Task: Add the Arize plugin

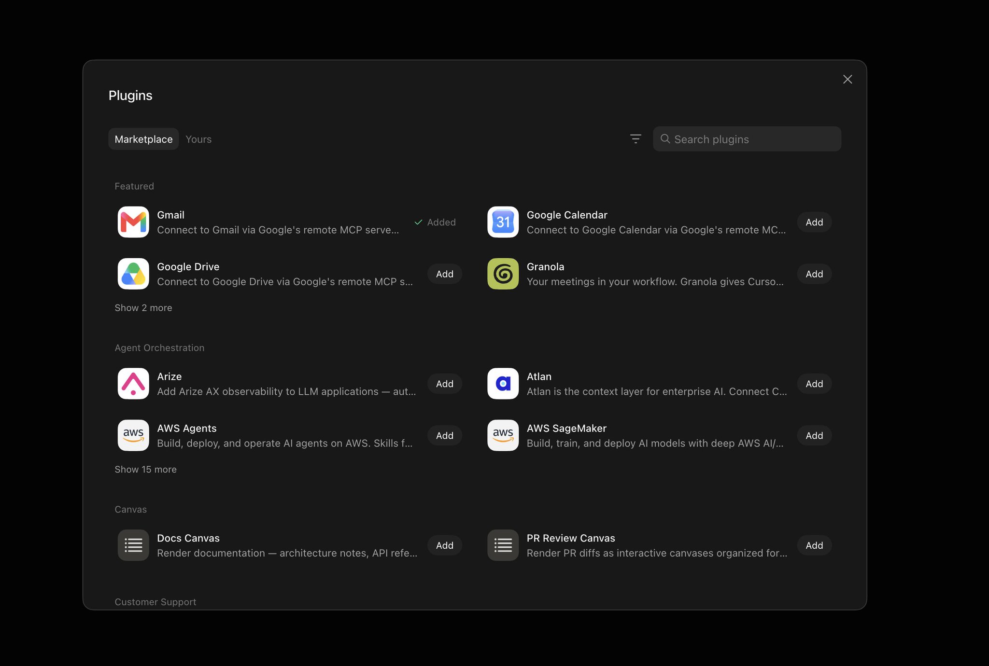Action: click(445, 384)
